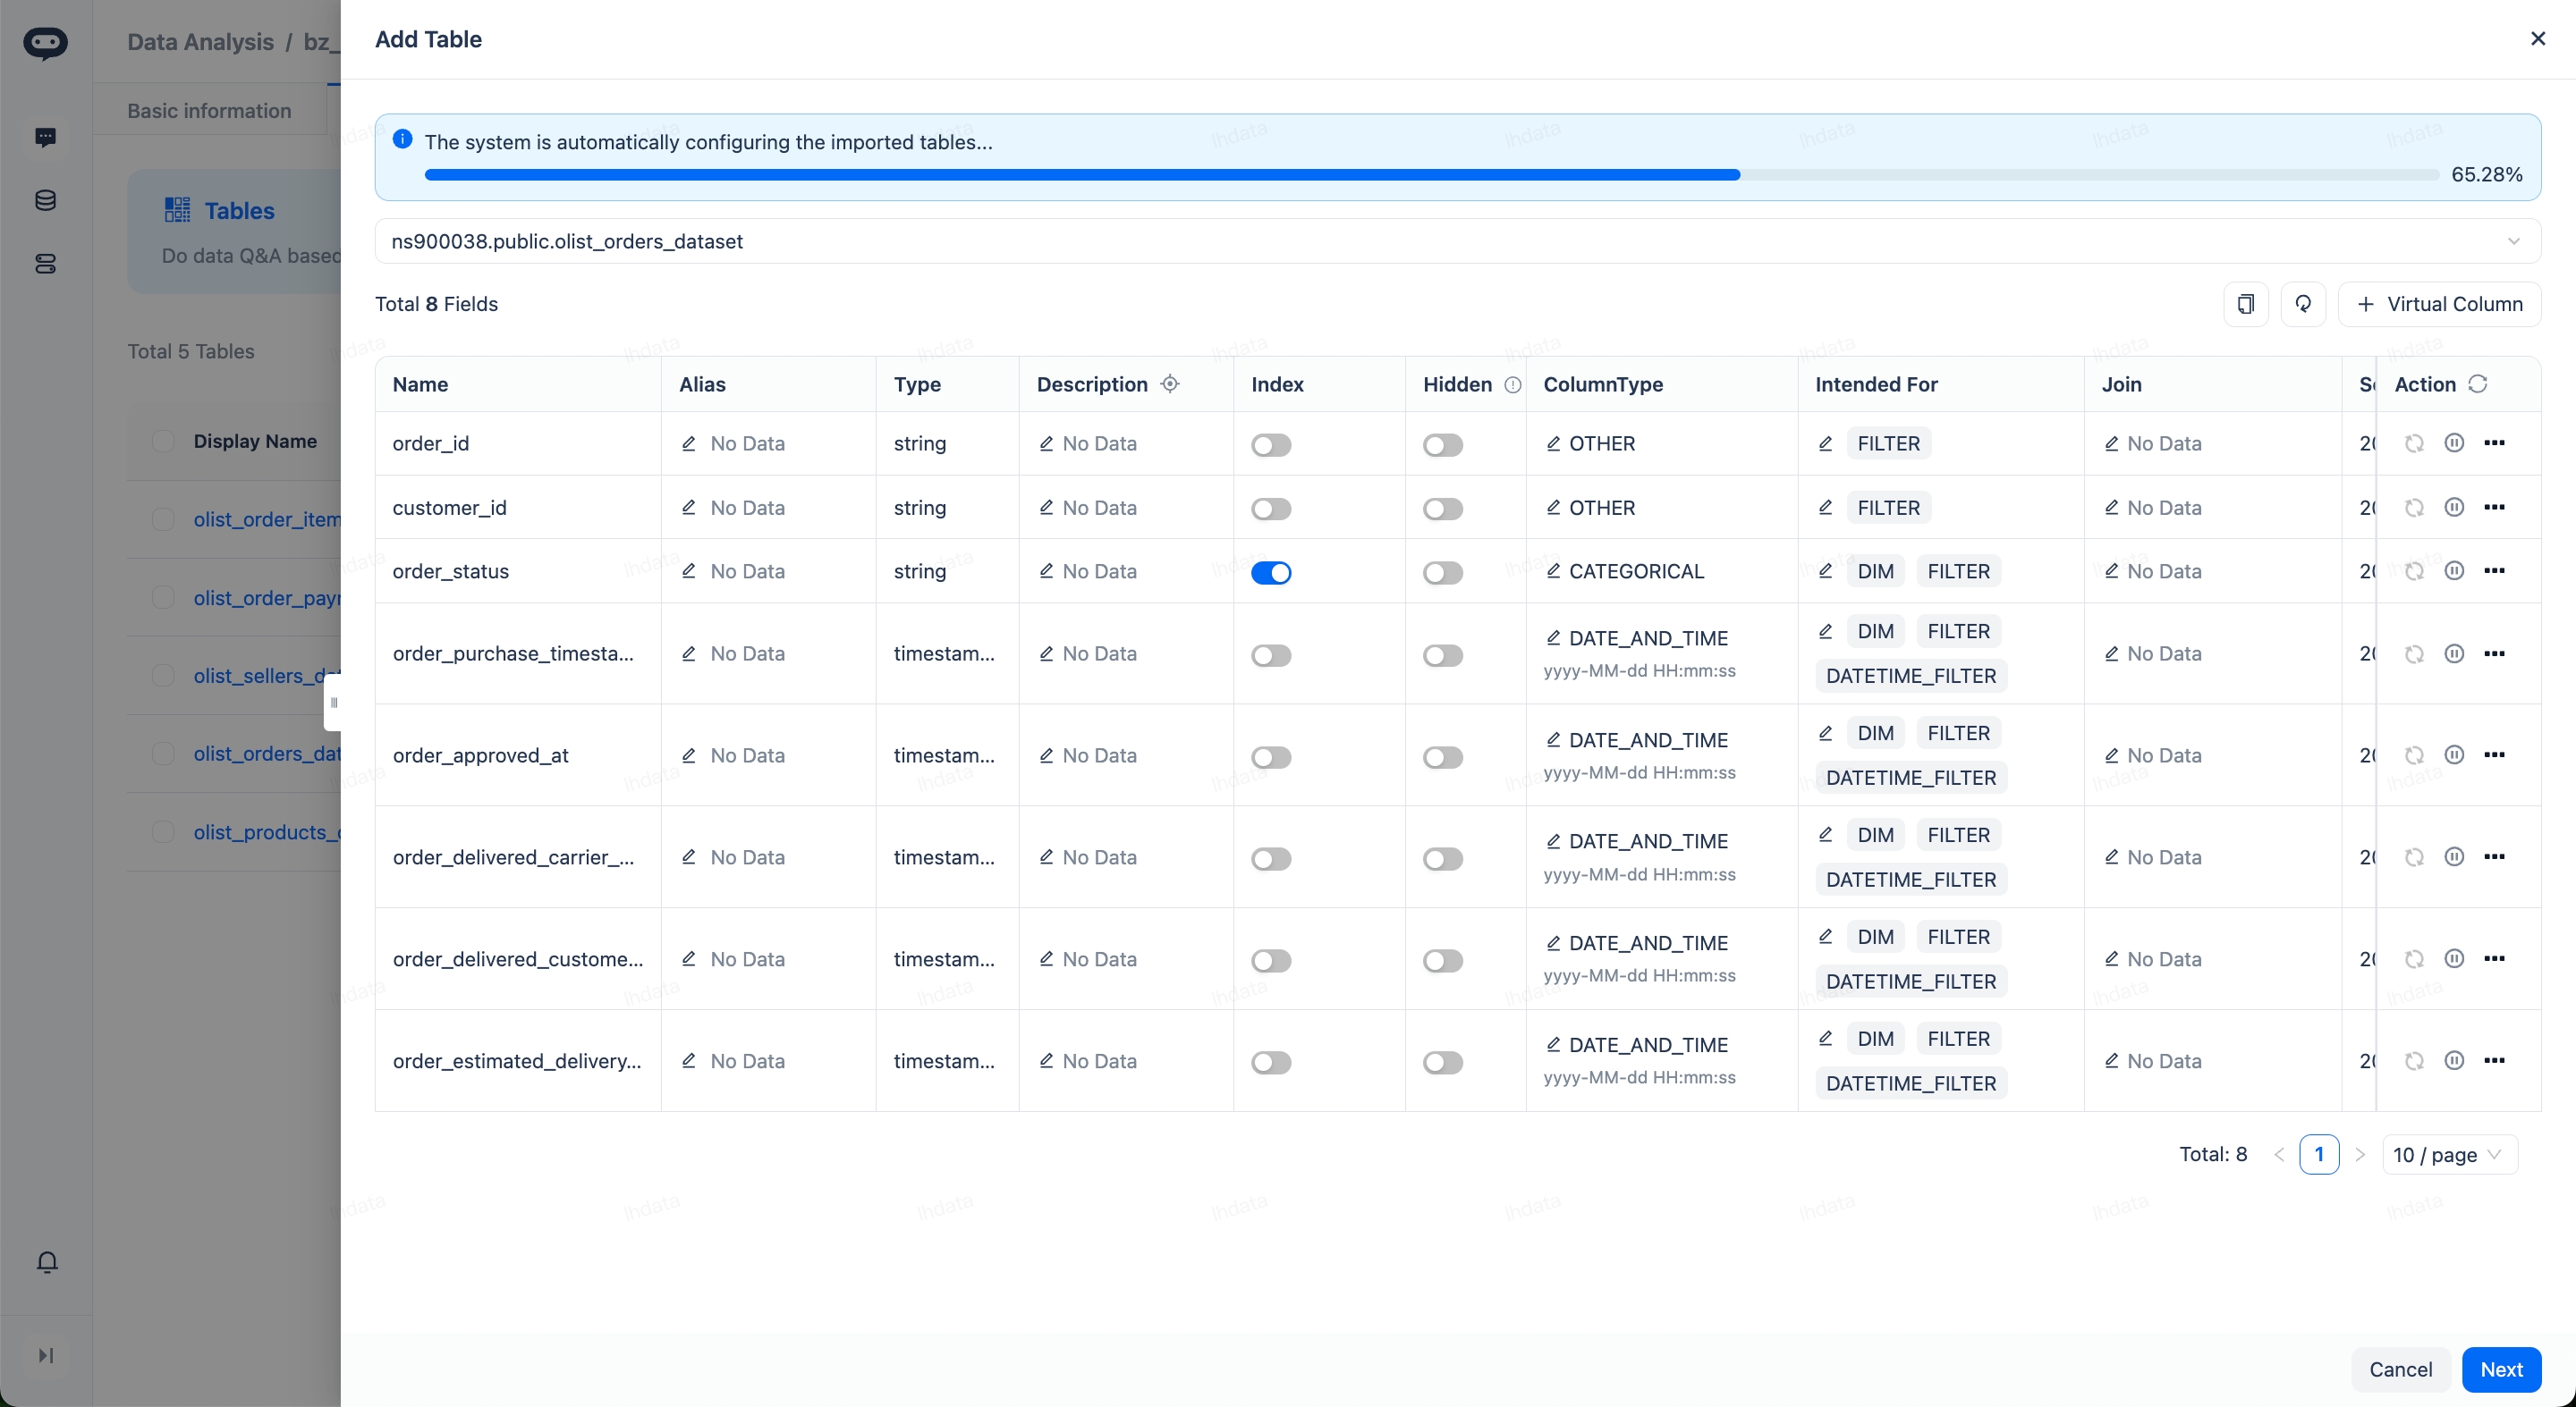Click the Description column target icon
Viewport: 2576px width, 1407px height.
pos(1170,383)
